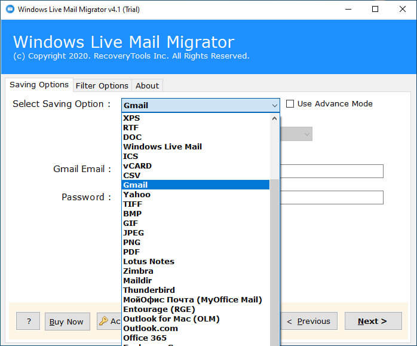
Task: Select BMP saving format
Action: click(196, 214)
